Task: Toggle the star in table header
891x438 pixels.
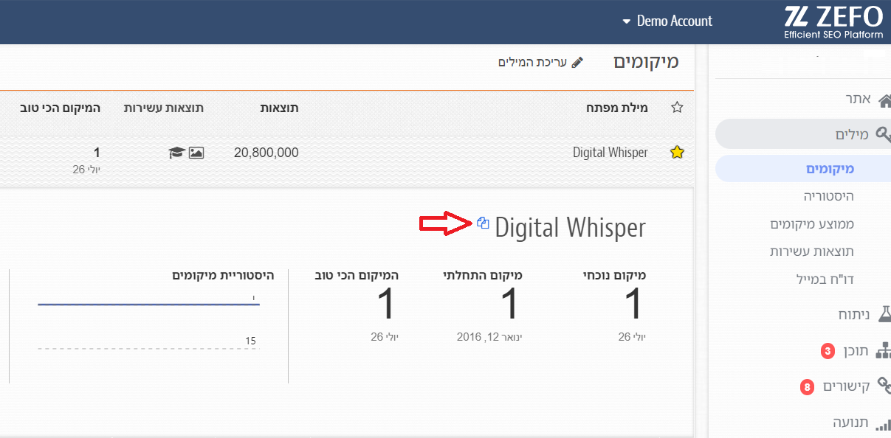Action: 677,108
